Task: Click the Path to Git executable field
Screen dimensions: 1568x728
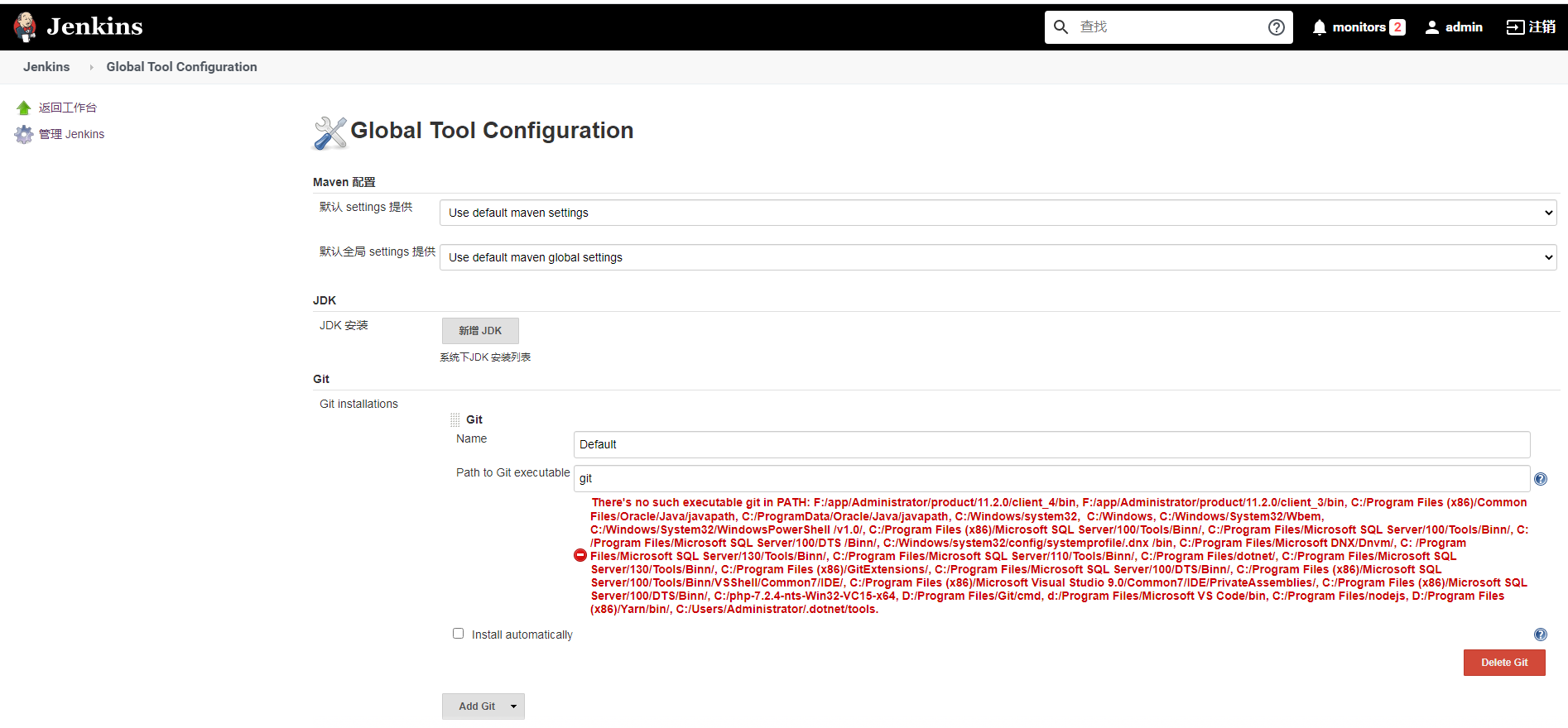Action: [1051, 478]
